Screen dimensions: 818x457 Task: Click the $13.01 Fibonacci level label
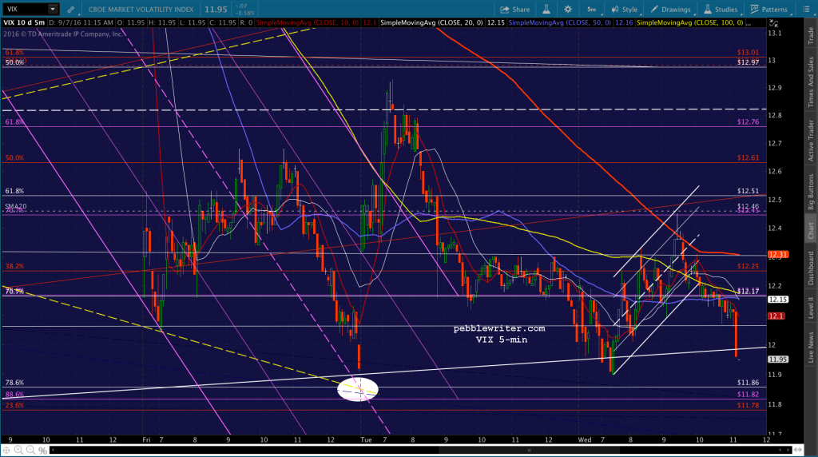tap(748, 52)
